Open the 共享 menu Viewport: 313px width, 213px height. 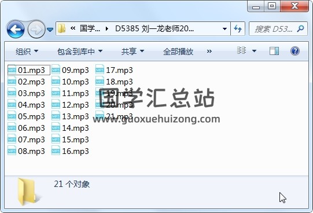(132, 52)
